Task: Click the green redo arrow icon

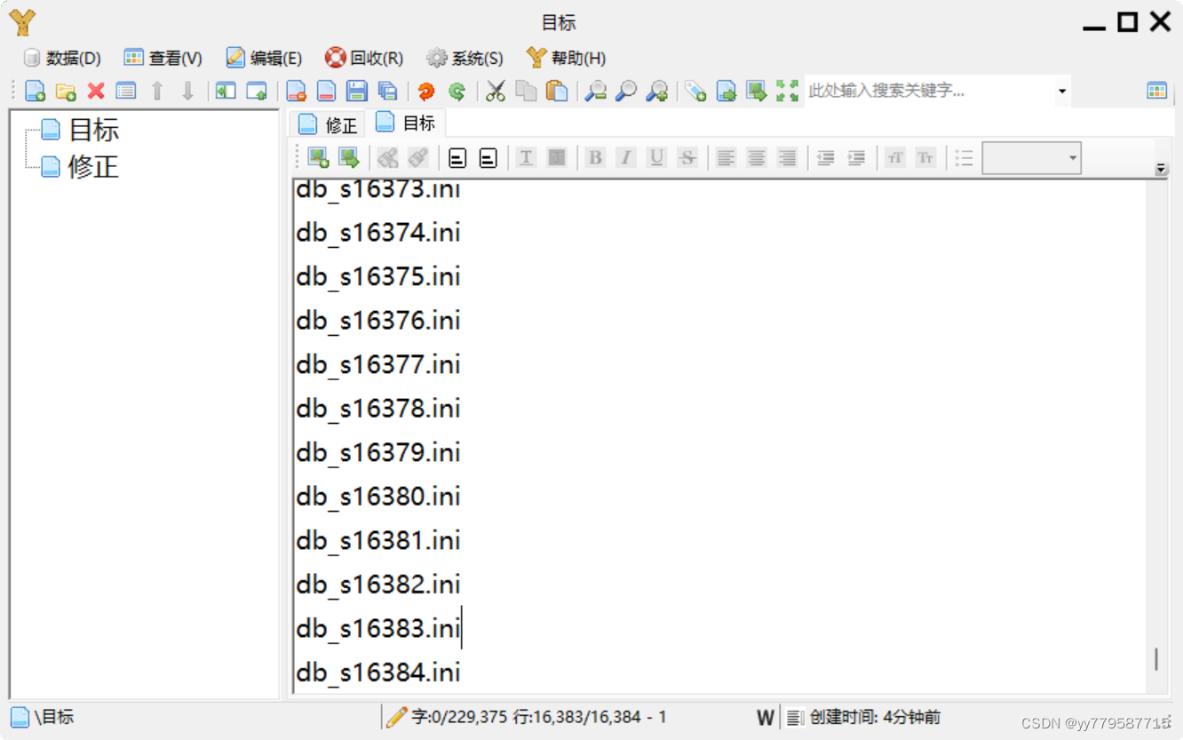Action: 457,91
